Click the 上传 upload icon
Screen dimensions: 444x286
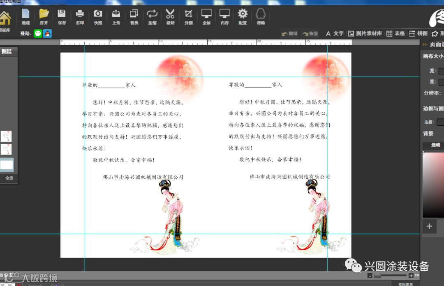tap(116, 17)
